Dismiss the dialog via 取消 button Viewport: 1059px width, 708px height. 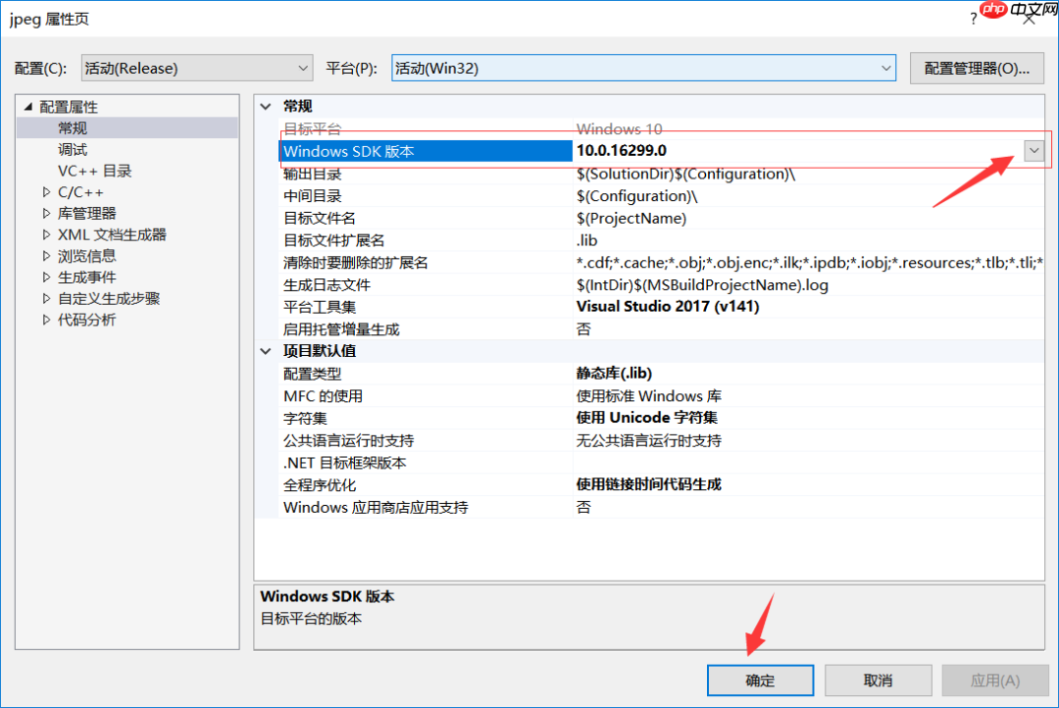point(878,680)
